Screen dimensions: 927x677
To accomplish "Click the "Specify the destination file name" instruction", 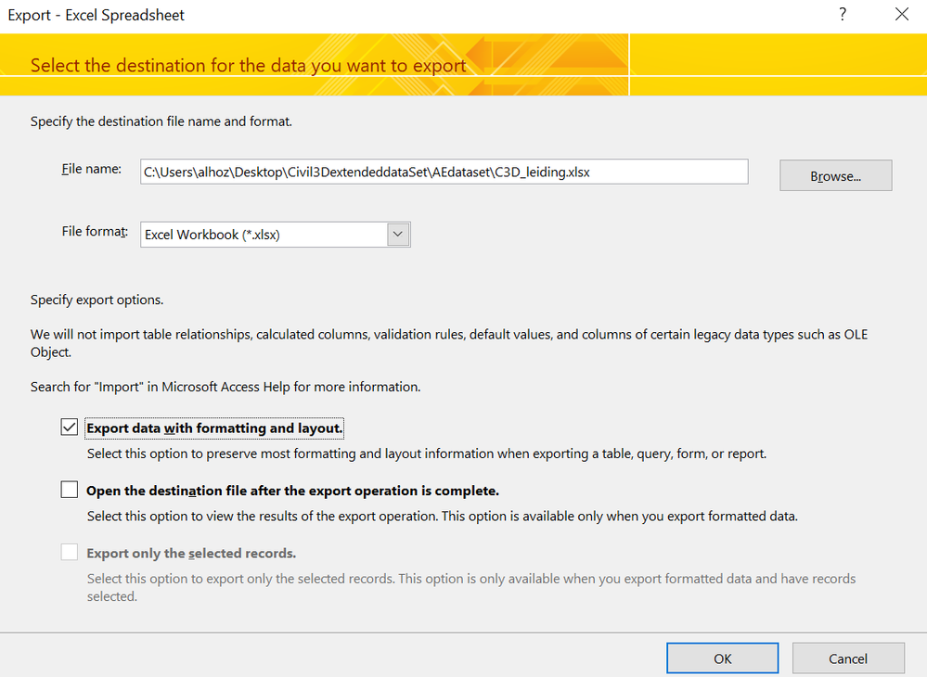I will [x=161, y=121].
